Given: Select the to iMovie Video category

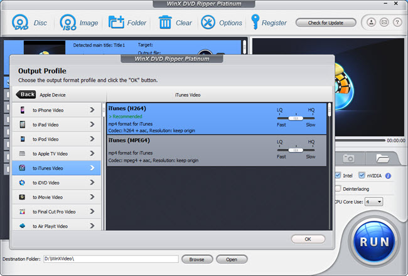Looking at the screenshot, I should pos(56,197).
